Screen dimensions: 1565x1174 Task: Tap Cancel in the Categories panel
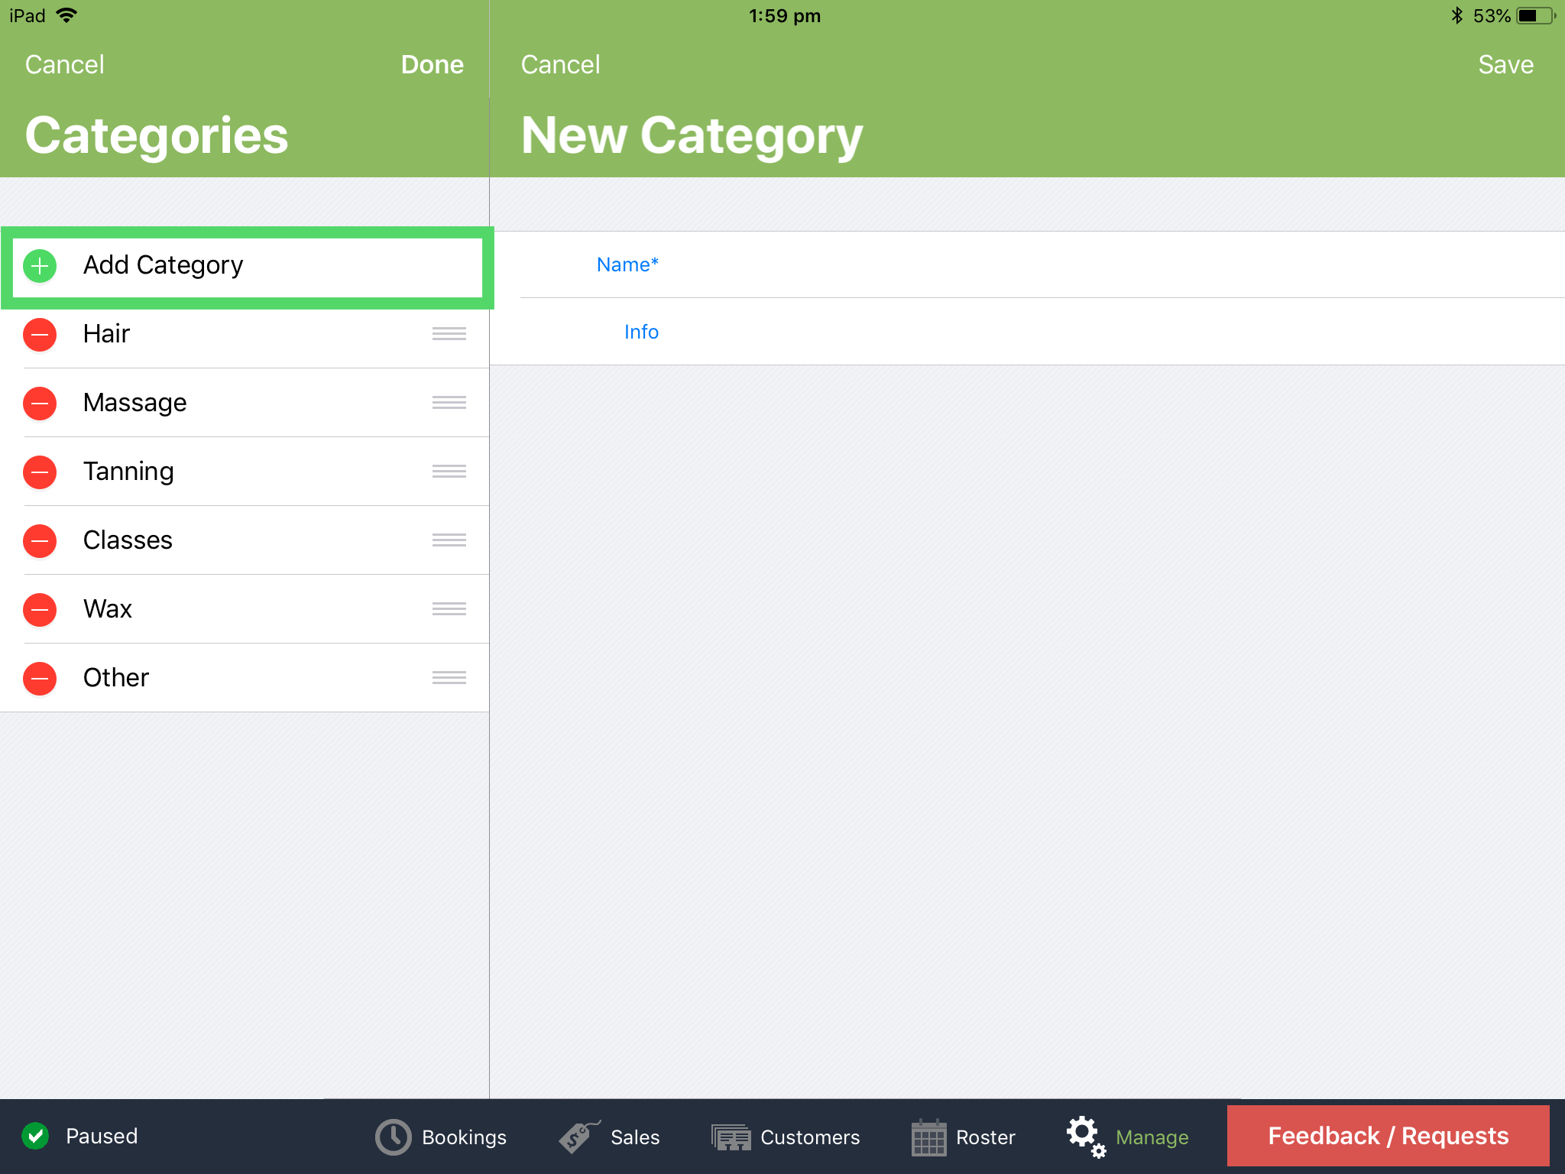pos(65,64)
